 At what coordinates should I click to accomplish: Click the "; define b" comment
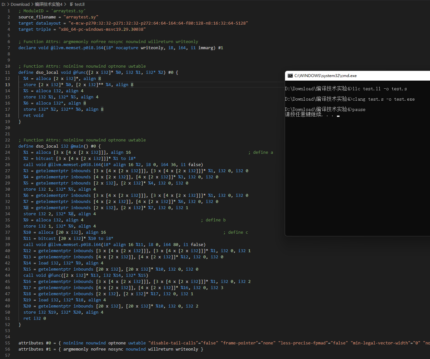pos(213,220)
